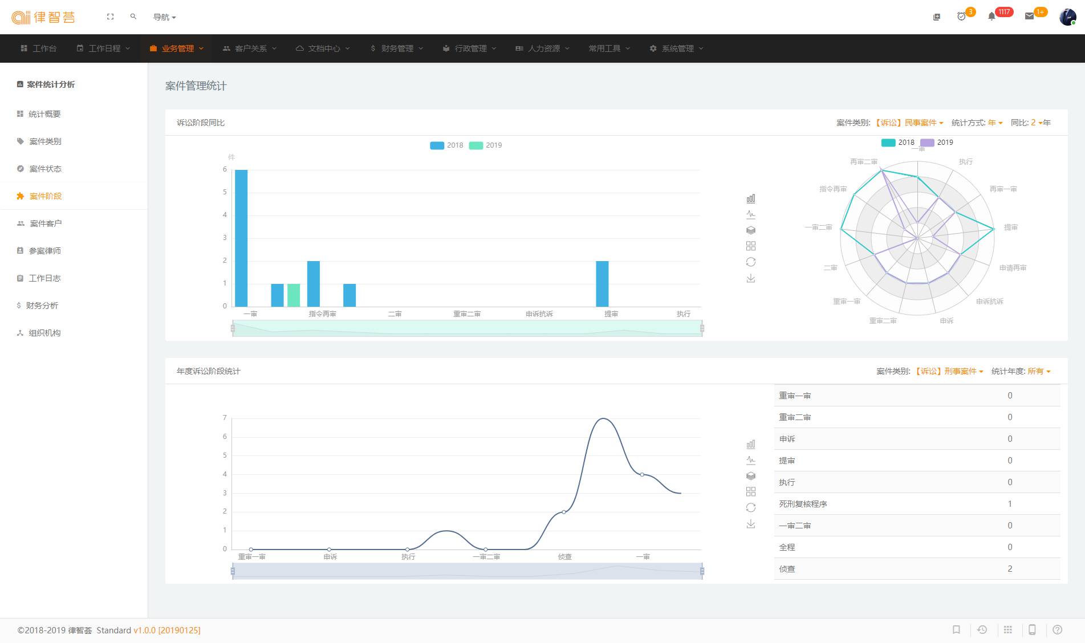This screenshot has width=1085, height=643.
Task: Click the fullscreen toggle icon in header
Action: pos(111,17)
